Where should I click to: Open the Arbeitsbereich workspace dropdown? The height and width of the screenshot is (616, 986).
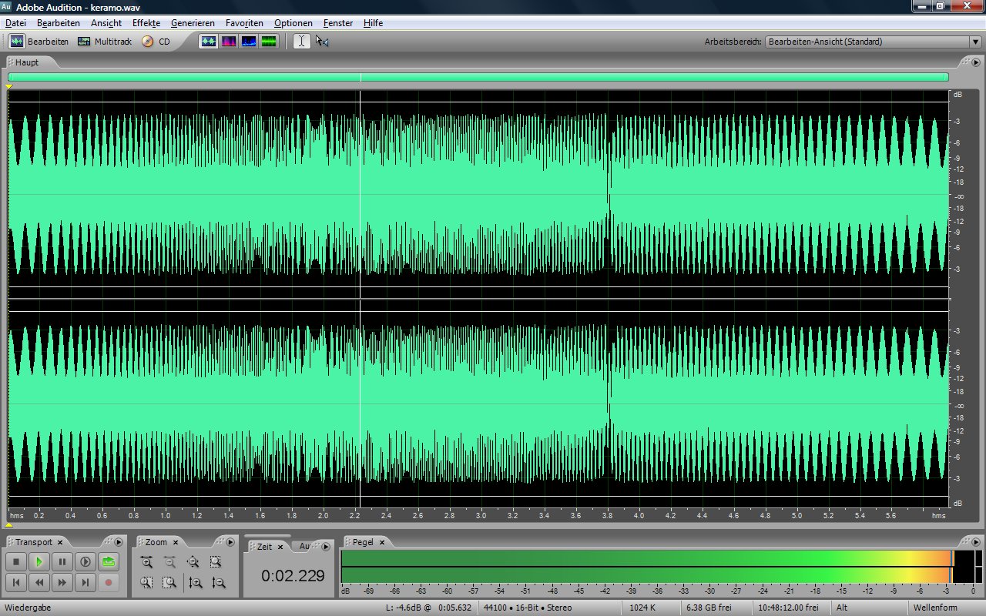tap(974, 42)
